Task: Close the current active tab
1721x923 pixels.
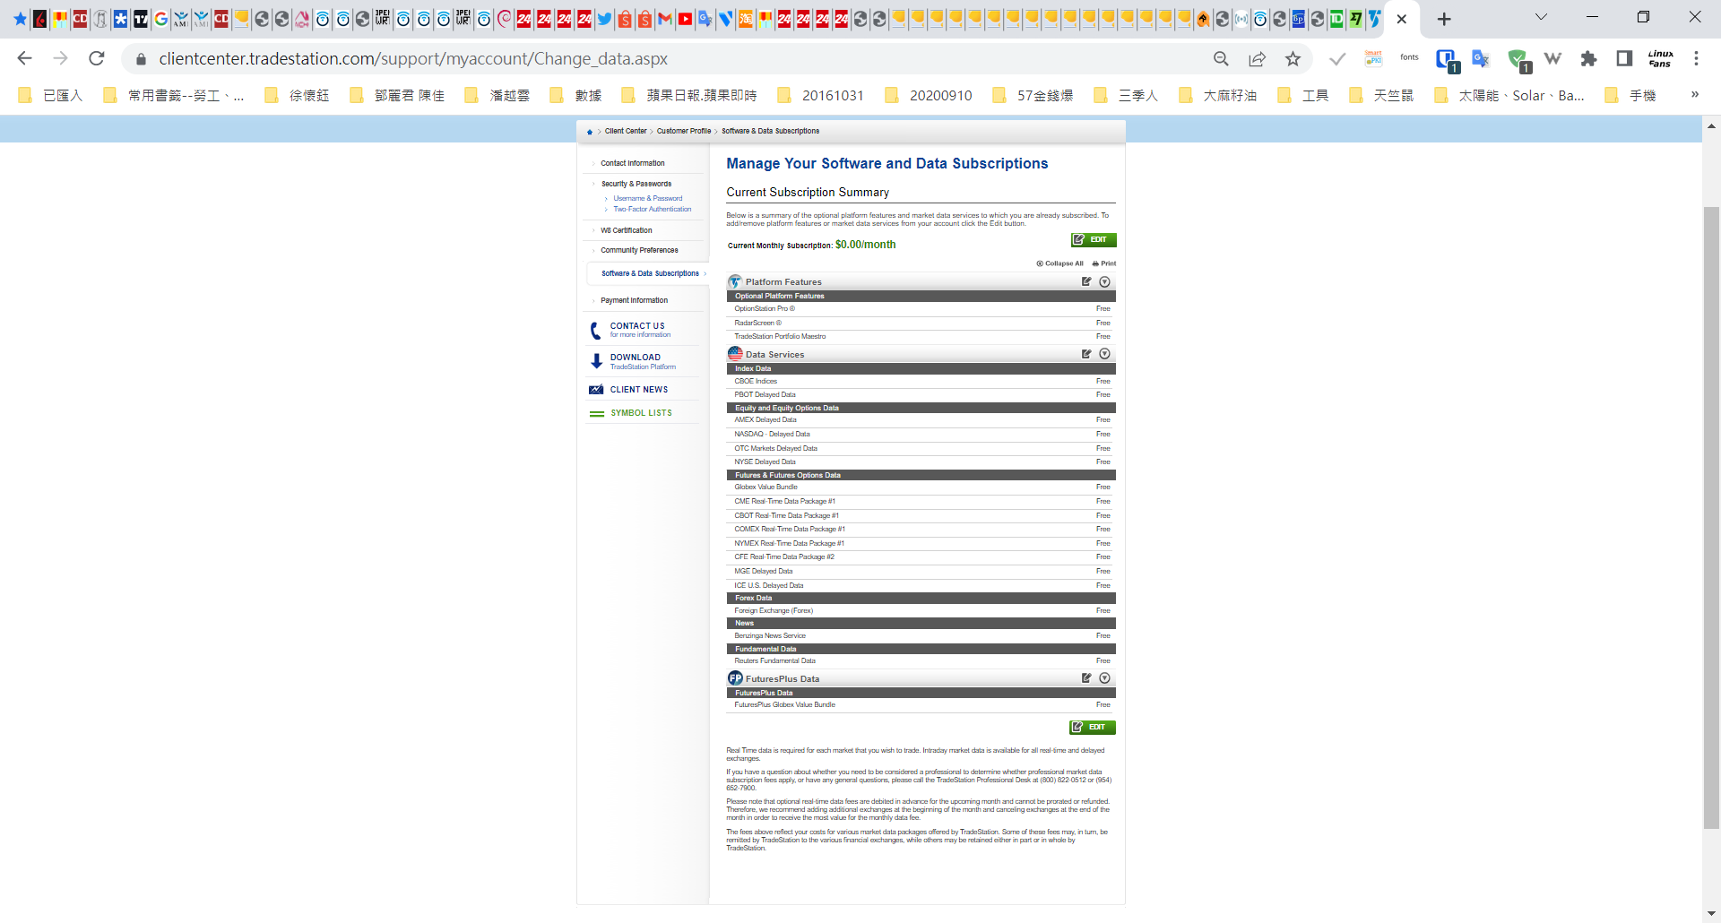Action: (1402, 19)
